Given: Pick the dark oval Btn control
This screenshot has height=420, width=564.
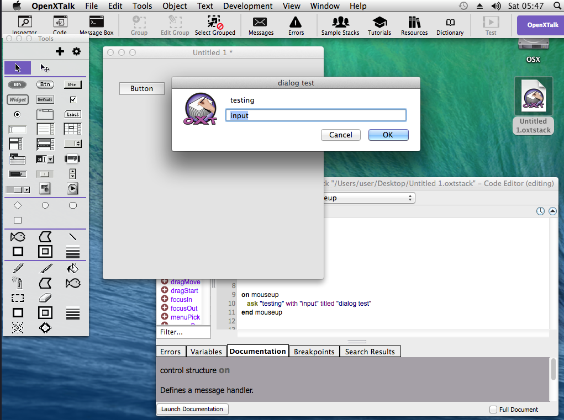Looking at the screenshot, I should click(x=17, y=84).
